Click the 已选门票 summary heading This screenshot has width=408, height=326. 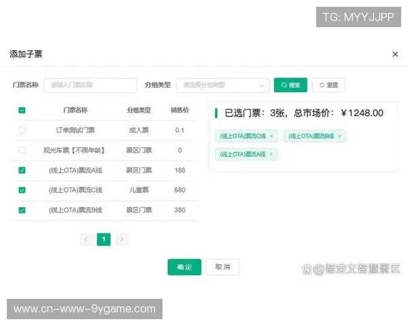[304, 113]
